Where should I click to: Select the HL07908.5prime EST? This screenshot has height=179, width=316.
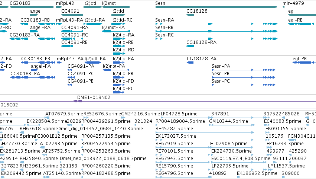[229, 144]
